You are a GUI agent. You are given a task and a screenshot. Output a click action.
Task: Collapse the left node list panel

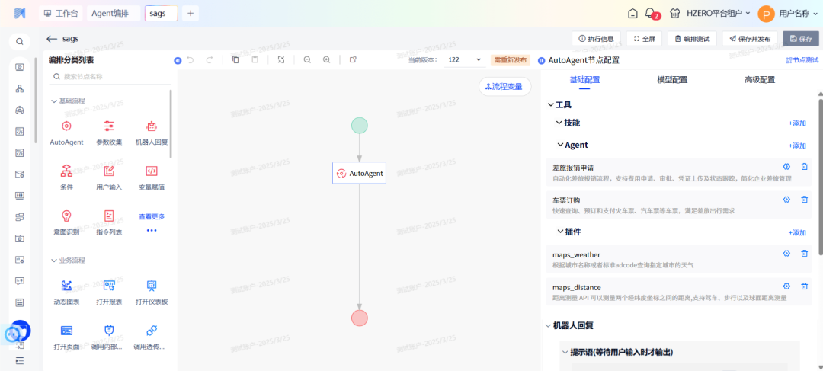pos(178,59)
